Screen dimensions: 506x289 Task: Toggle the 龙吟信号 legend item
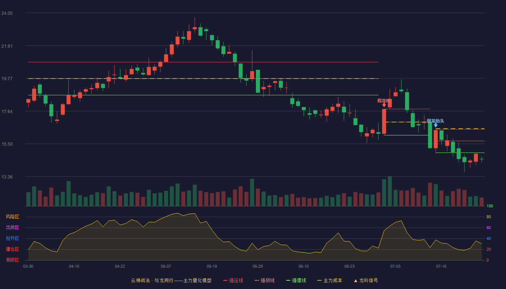366,280
